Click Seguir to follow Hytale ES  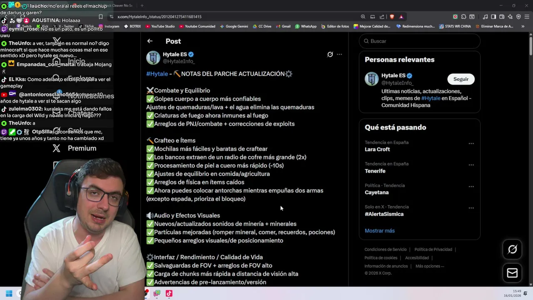(461, 79)
